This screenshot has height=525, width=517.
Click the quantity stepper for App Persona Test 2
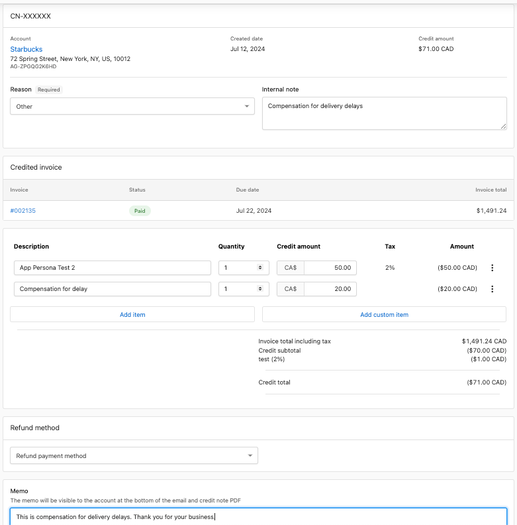260,268
